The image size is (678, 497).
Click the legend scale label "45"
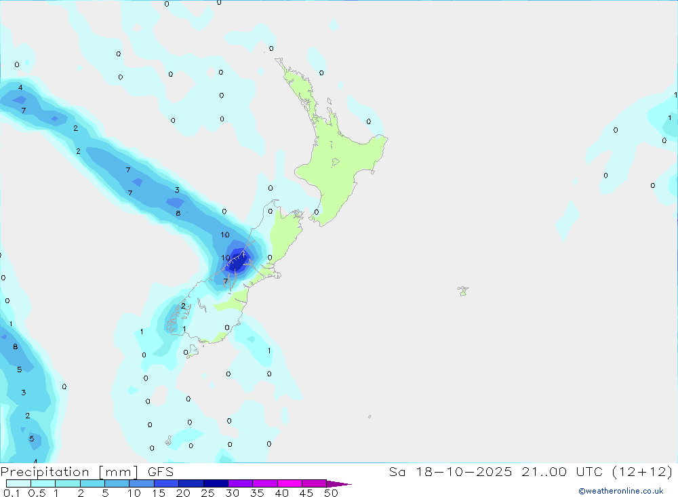click(x=306, y=493)
